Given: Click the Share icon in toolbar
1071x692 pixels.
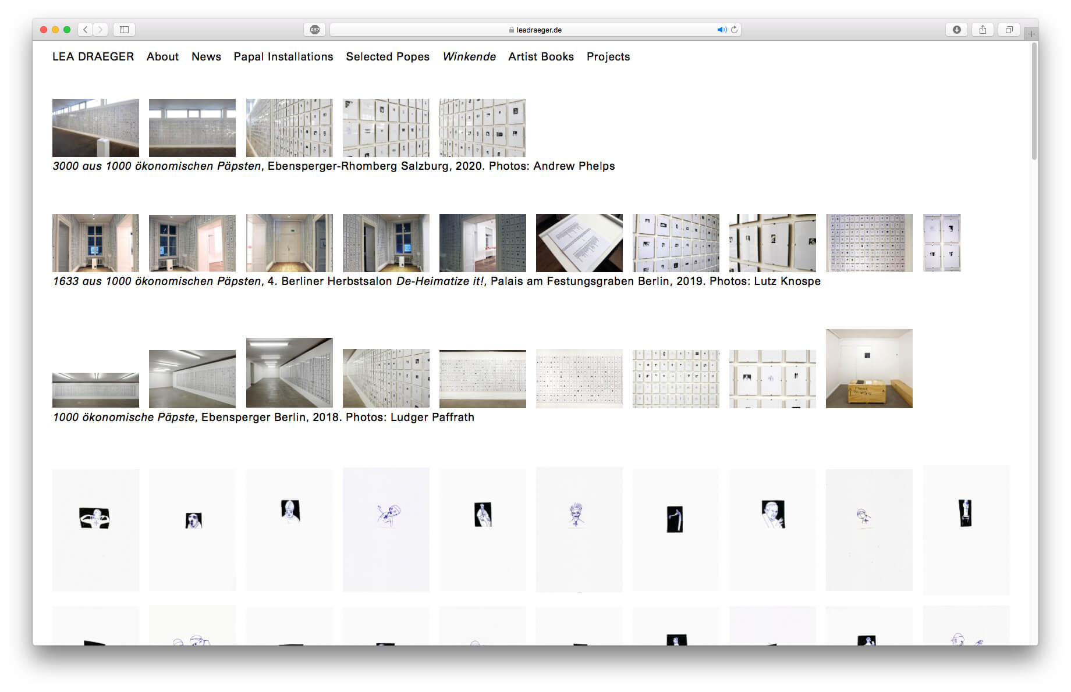Looking at the screenshot, I should pyautogui.click(x=983, y=30).
